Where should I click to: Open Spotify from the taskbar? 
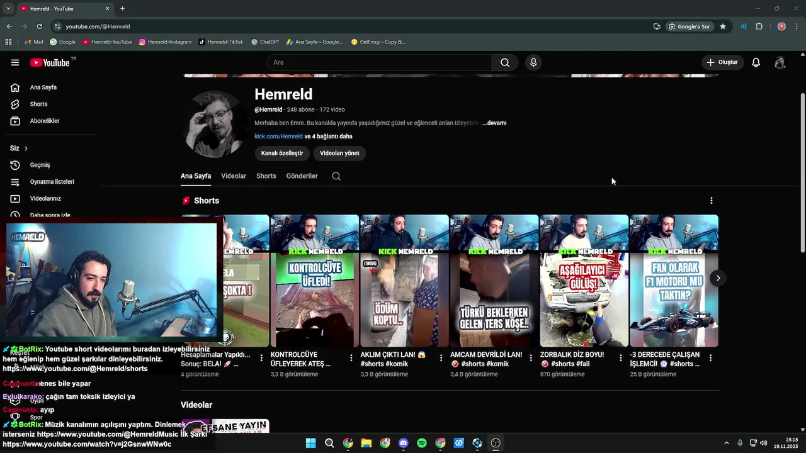(x=422, y=443)
